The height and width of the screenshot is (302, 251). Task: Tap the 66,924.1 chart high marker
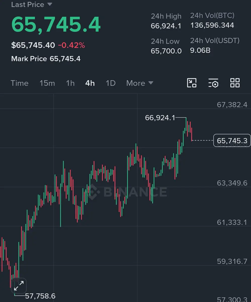click(x=160, y=118)
